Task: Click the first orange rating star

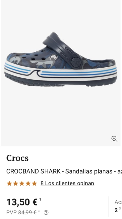Action: click(x=9, y=183)
